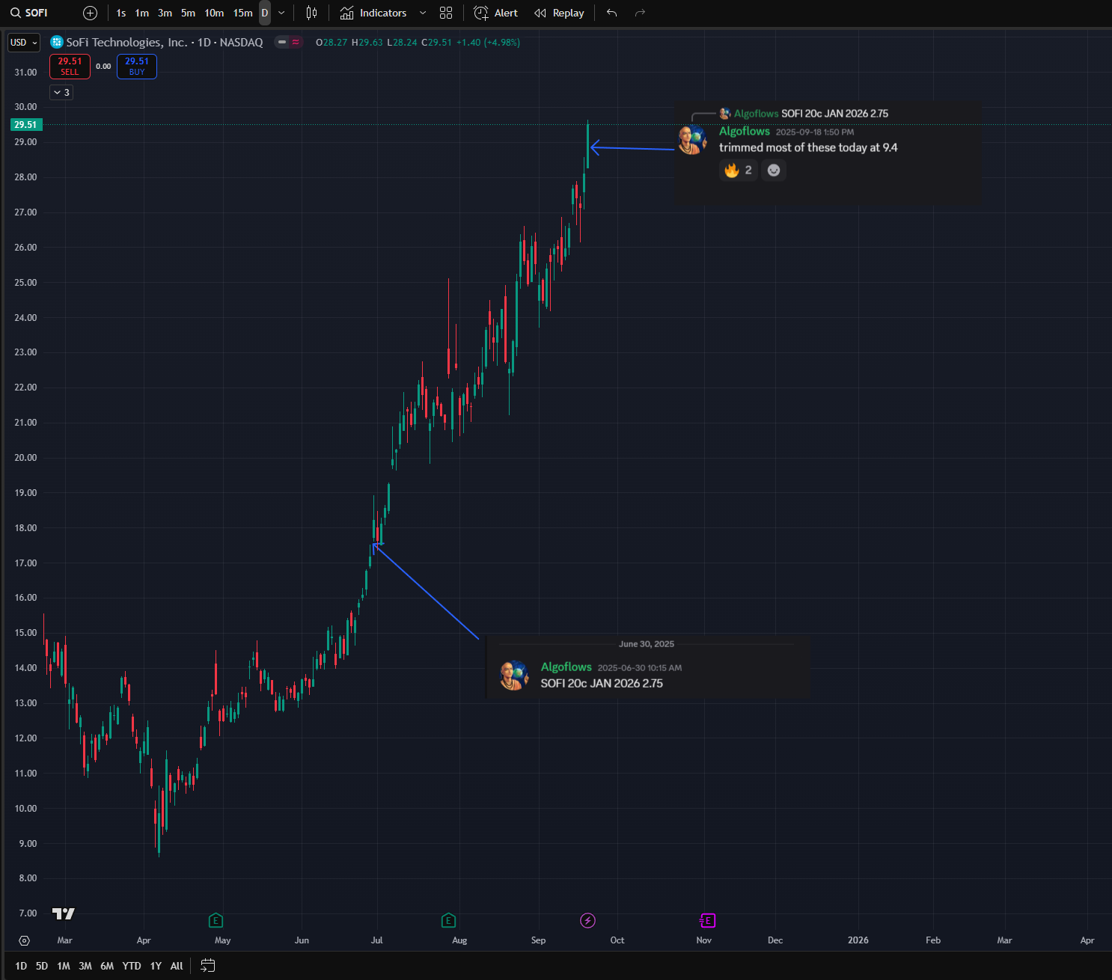This screenshot has height=980, width=1112.
Task: Click the 20.00 price axis label
Action: [25, 458]
